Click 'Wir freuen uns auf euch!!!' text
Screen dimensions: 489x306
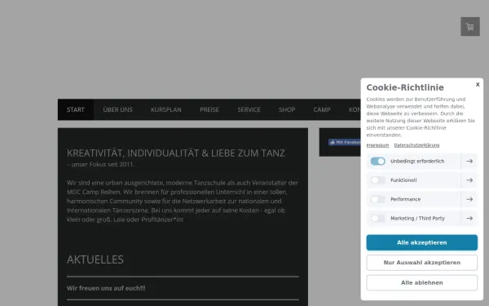tap(106, 288)
